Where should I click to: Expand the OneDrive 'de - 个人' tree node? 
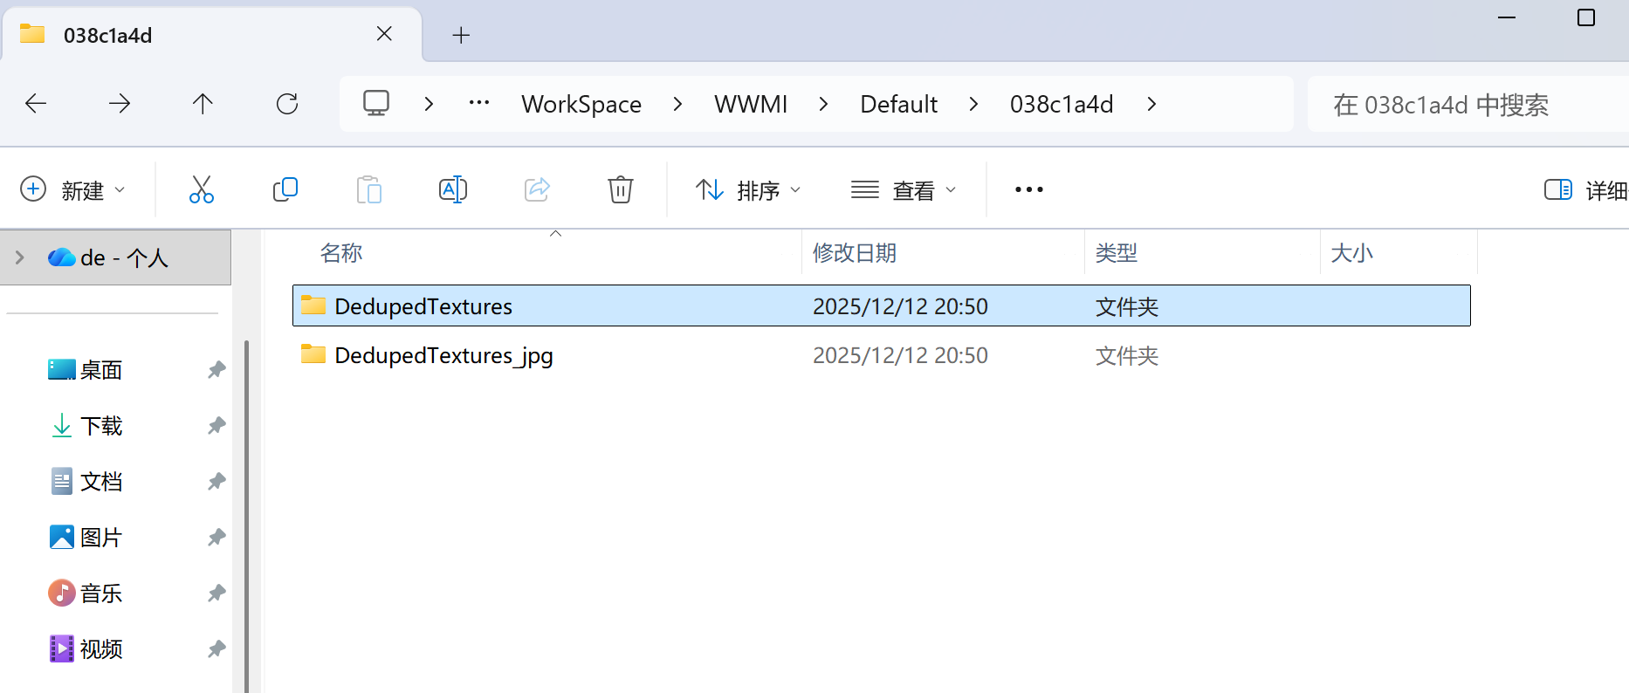pos(20,257)
